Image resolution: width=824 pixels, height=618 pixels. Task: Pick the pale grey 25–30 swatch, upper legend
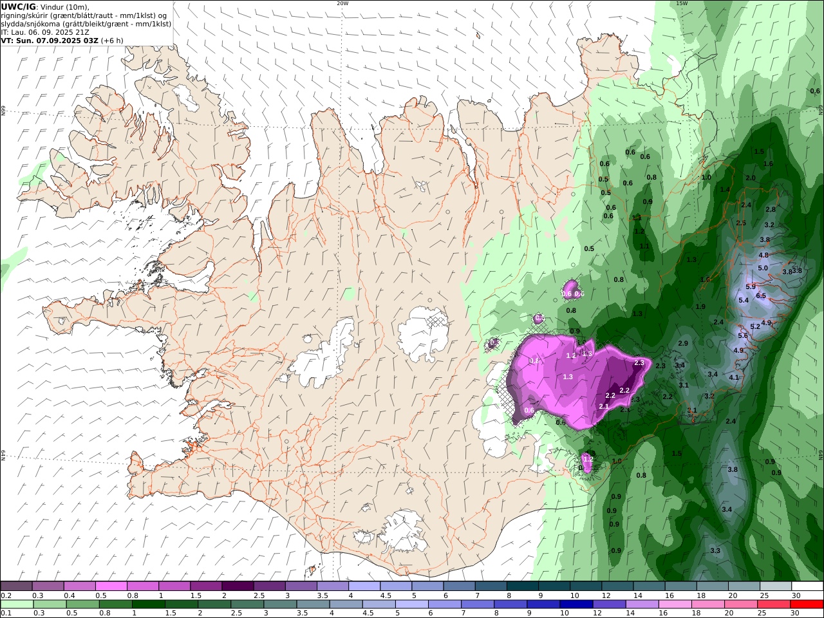point(775,586)
